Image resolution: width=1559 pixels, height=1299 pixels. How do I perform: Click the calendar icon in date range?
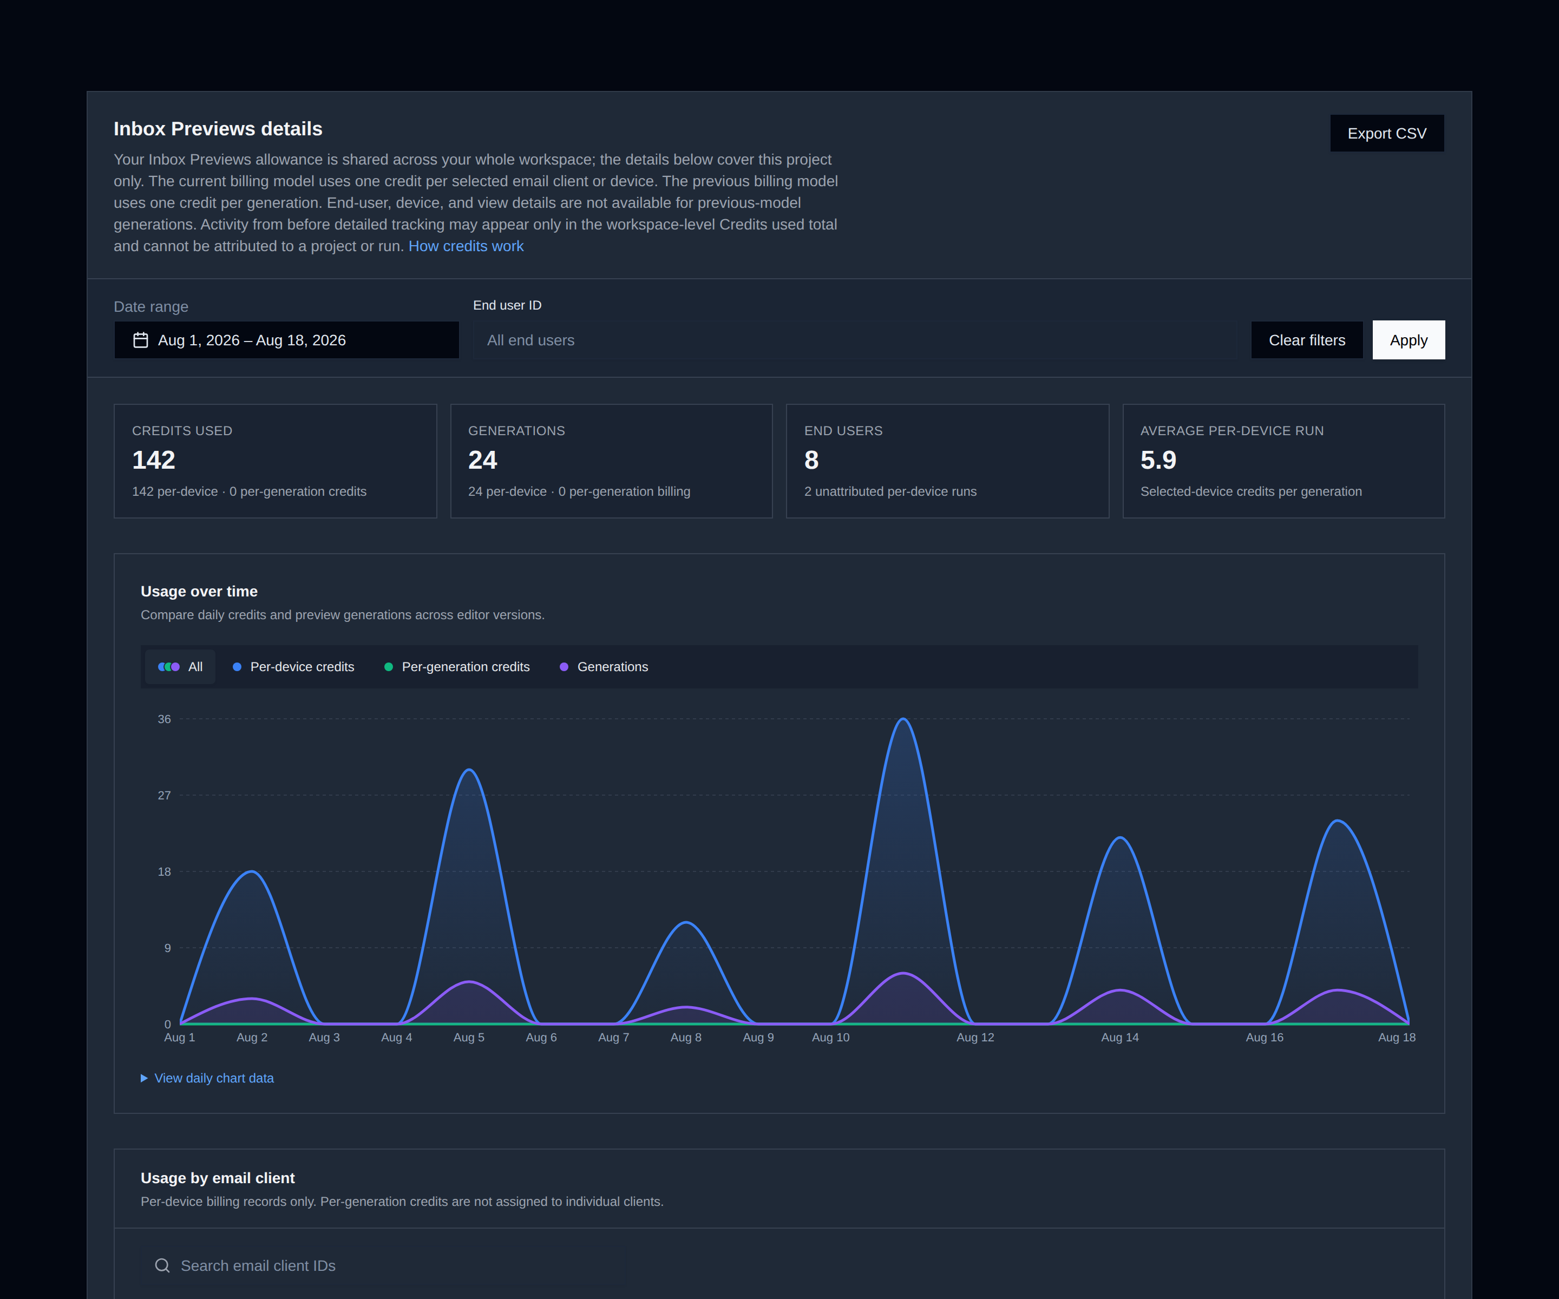pos(140,340)
